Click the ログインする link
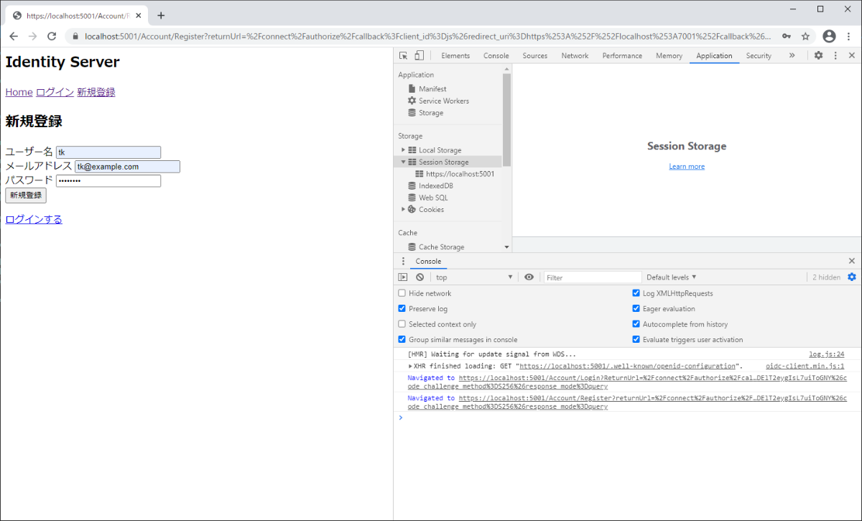 click(x=34, y=219)
